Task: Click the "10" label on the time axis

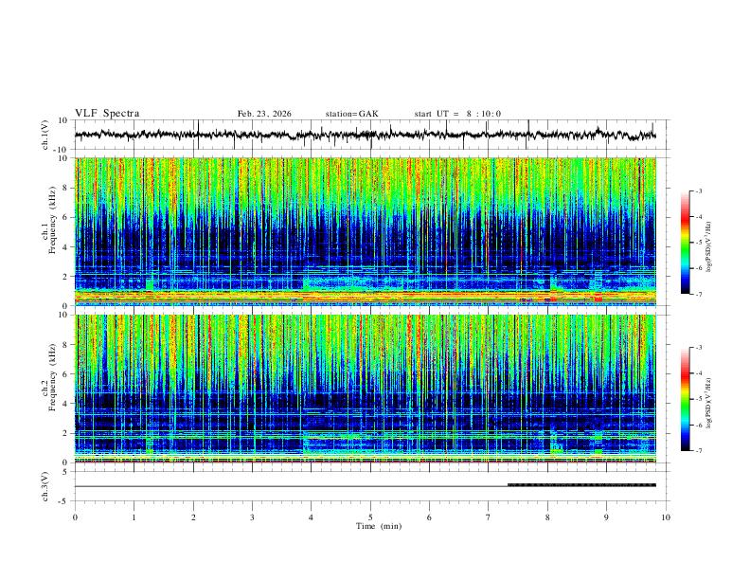Action: click(666, 517)
